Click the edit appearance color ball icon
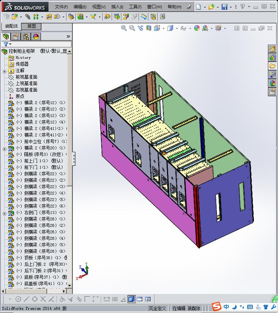Screen dimensions: 278x313 pyautogui.click(x=197, y=28)
